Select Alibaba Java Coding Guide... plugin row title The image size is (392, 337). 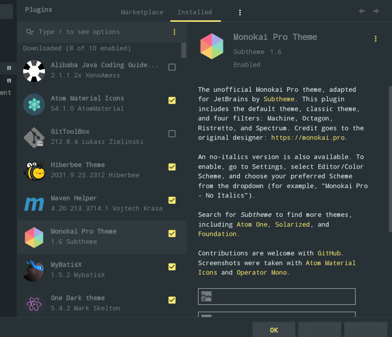[x=105, y=65]
